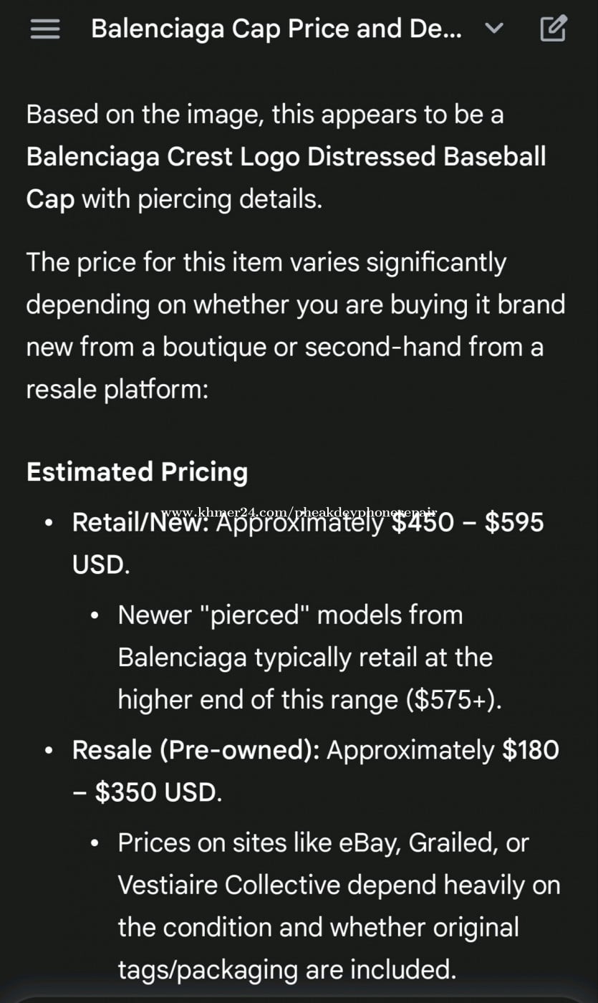The width and height of the screenshot is (598, 1003).
Task: Start a new chat with the edit icon
Action: pyautogui.click(x=553, y=29)
